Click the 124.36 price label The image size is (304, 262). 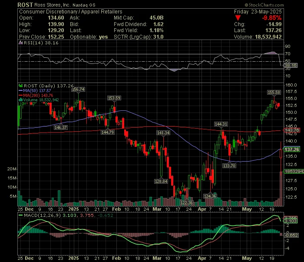(x=210, y=196)
